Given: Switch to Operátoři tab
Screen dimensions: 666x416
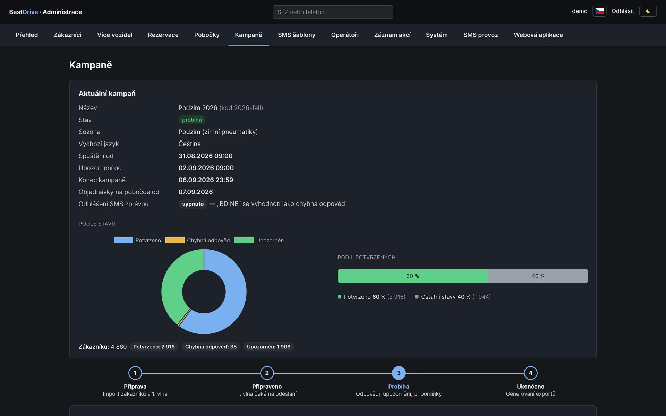Looking at the screenshot, I should (345, 35).
